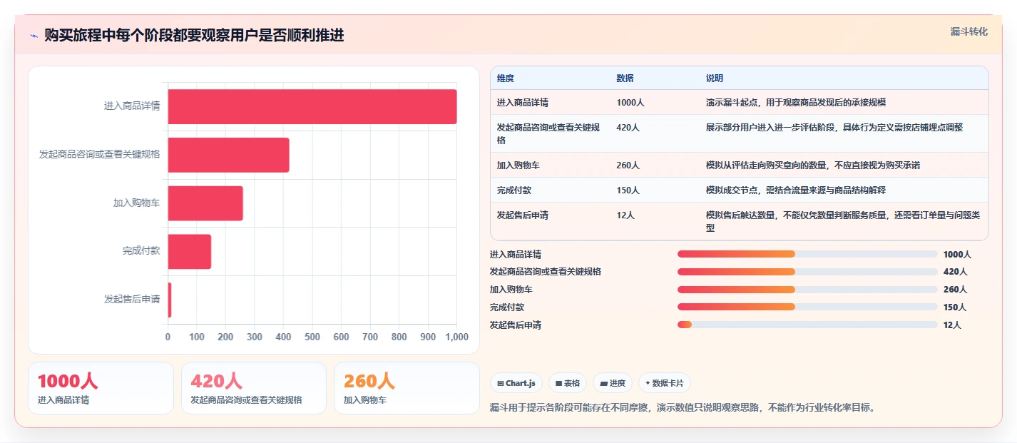
Task: Click the 1000人 进入商品详情 progress bar
Action: 807,254
